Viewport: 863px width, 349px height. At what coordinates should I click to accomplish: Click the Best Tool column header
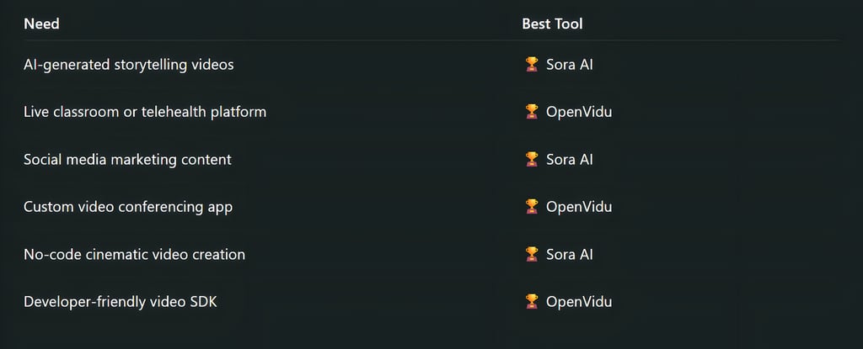click(552, 24)
